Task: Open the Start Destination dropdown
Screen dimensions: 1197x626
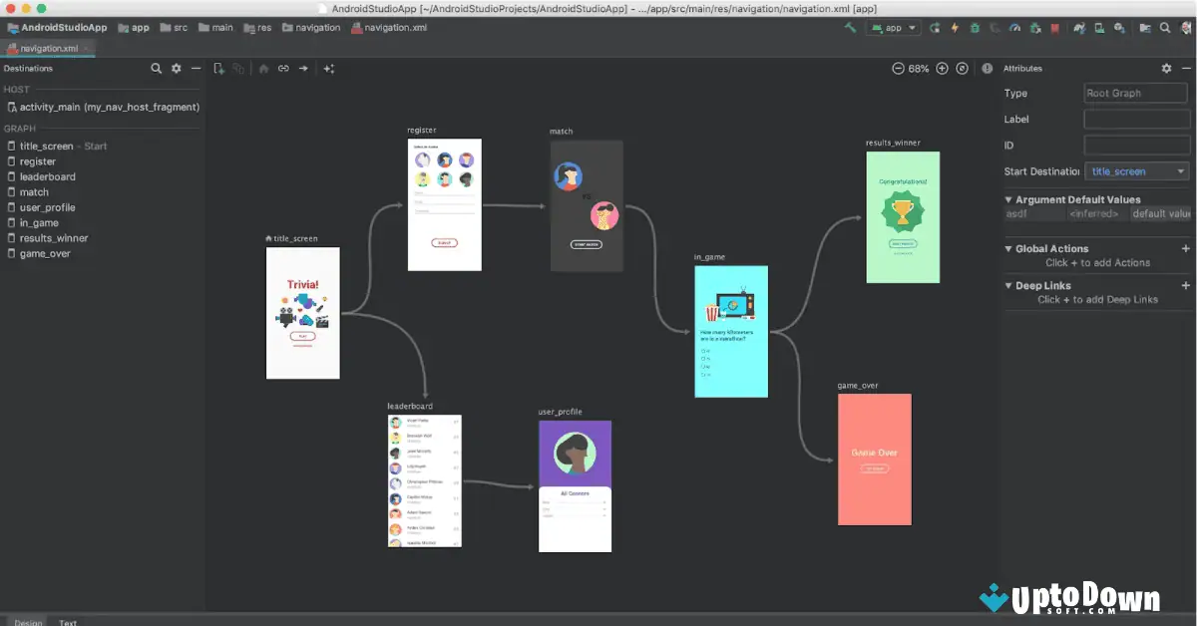Action: point(1136,170)
